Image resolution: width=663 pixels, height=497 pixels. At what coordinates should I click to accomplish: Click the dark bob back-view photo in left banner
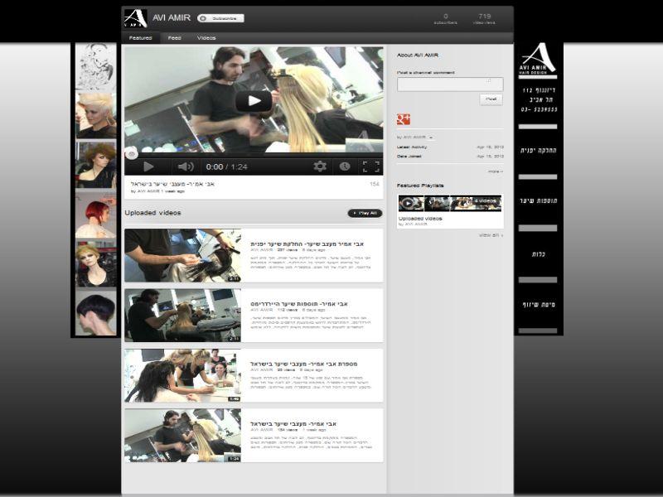[x=95, y=313]
